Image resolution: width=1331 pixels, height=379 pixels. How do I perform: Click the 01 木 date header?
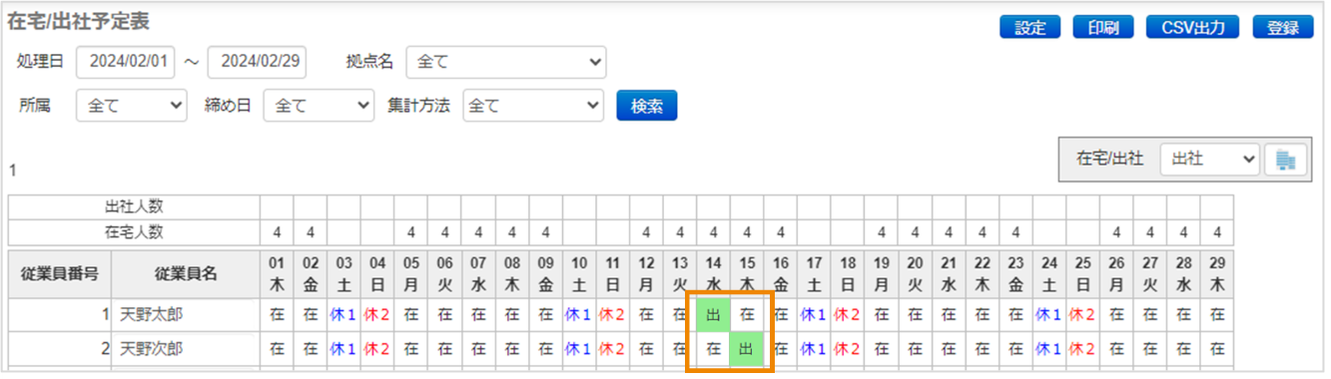click(277, 274)
